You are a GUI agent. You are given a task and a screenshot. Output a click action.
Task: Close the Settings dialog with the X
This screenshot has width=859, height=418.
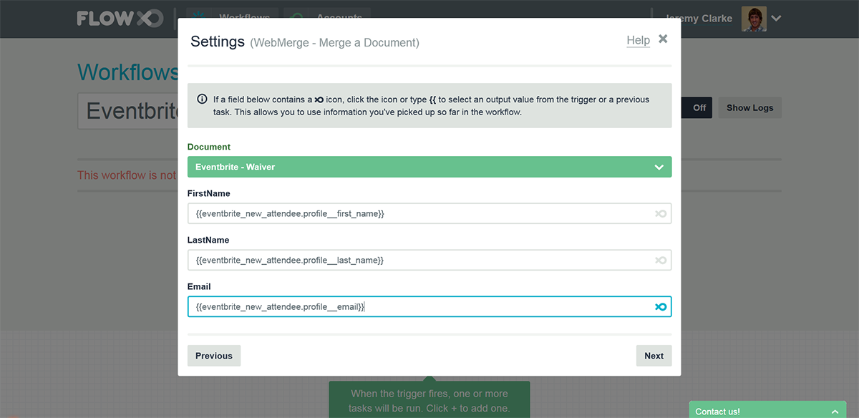[663, 39]
